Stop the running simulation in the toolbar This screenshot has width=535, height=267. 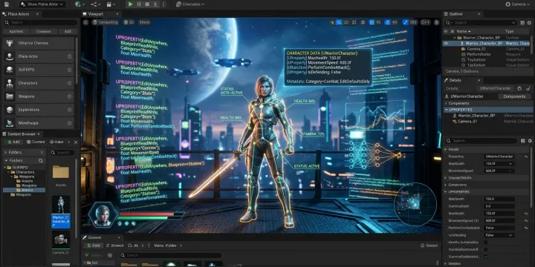(147, 4)
